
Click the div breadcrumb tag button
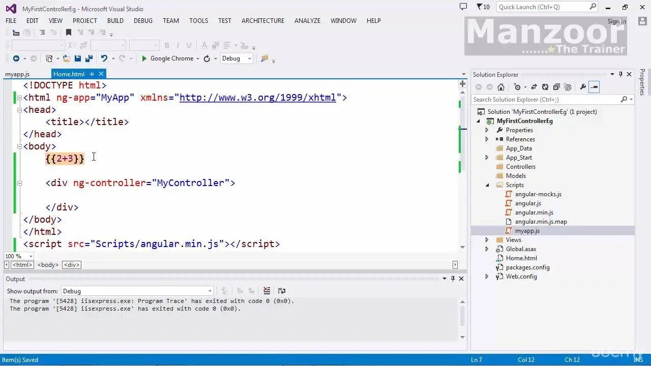[72, 265]
